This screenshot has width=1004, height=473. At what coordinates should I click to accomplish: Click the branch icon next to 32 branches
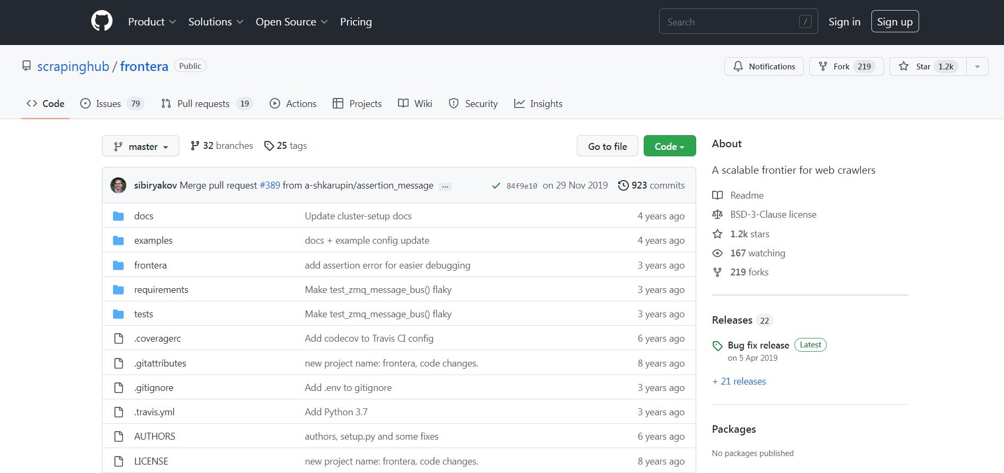pos(195,146)
